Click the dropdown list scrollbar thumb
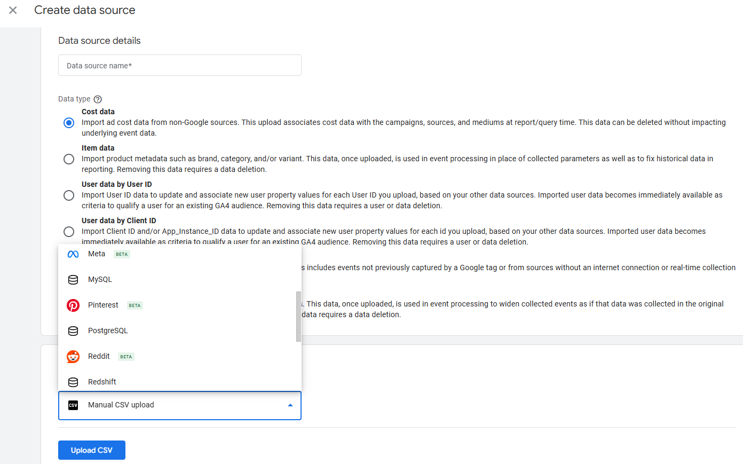The height and width of the screenshot is (464, 743). point(298,316)
